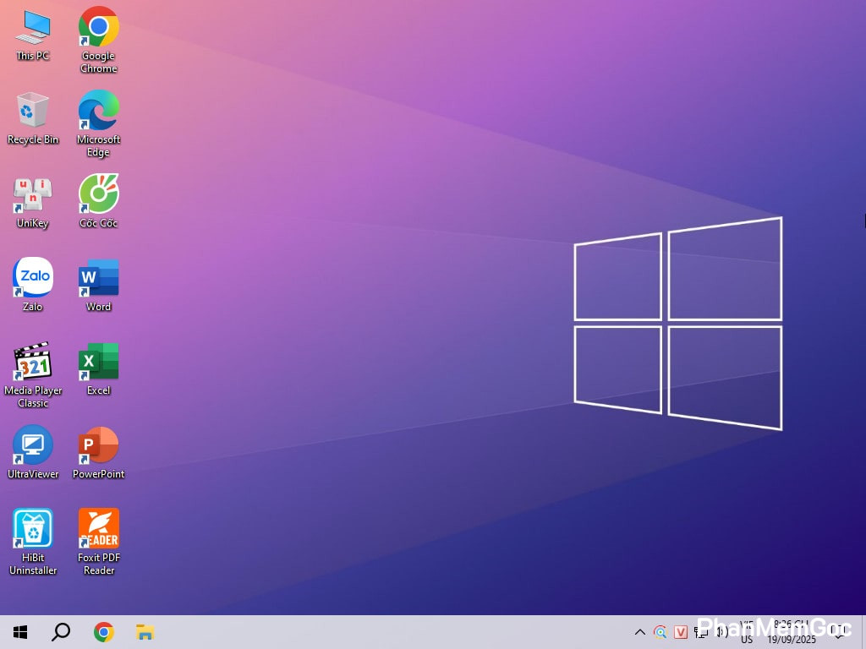Select This PC on the desktop
Image resolution: width=866 pixels, height=649 pixels.
tap(33, 27)
